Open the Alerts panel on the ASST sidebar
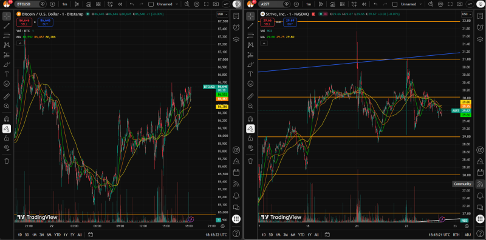Viewport: 486px width, 240px height. (x=480, y=27)
